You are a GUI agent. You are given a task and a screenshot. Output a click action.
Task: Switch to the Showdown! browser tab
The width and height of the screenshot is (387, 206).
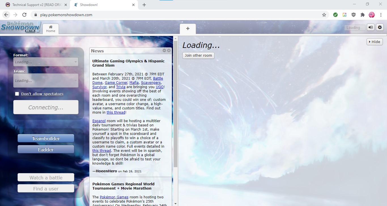104,5
